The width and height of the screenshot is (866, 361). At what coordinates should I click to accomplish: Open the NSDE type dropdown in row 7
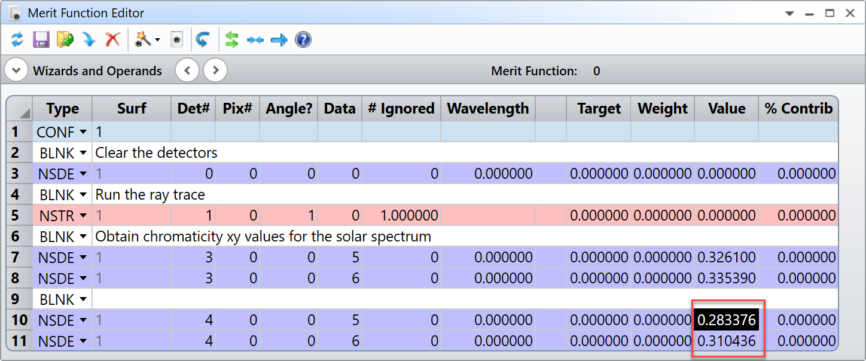click(x=83, y=258)
